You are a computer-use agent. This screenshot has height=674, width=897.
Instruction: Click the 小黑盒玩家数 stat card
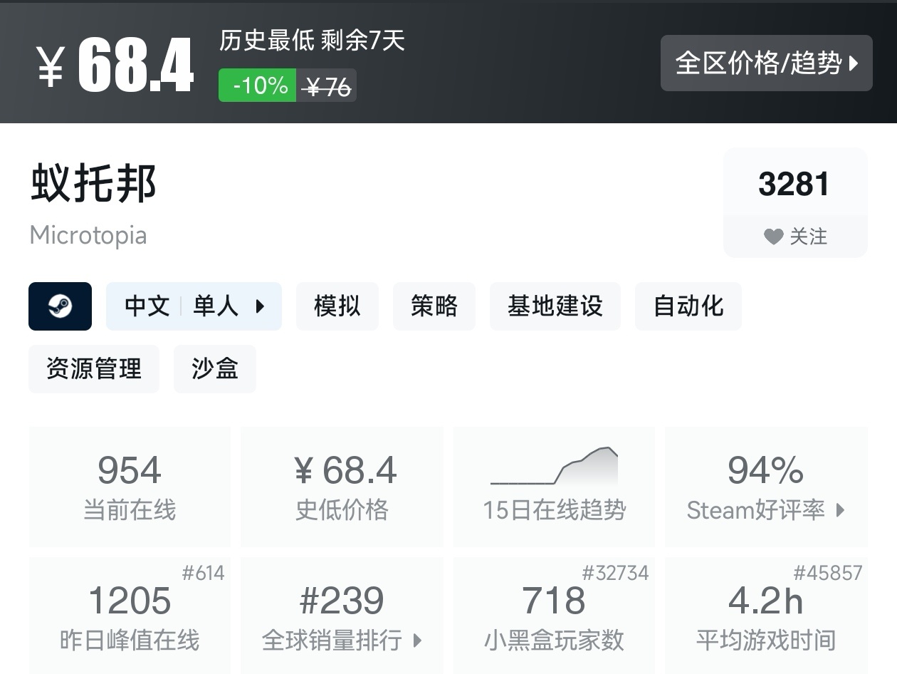pyautogui.click(x=554, y=616)
